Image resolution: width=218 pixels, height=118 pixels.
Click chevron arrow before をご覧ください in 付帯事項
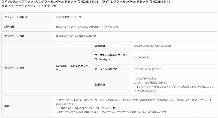135,91
